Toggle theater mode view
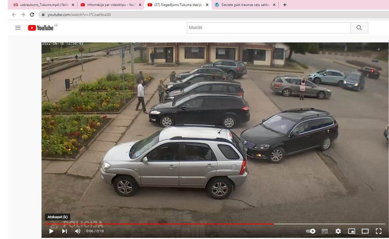Screen dimensions: 389x239 point(365,231)
